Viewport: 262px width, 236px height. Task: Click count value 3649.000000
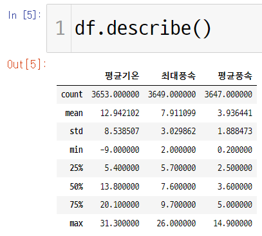[172, 94]
